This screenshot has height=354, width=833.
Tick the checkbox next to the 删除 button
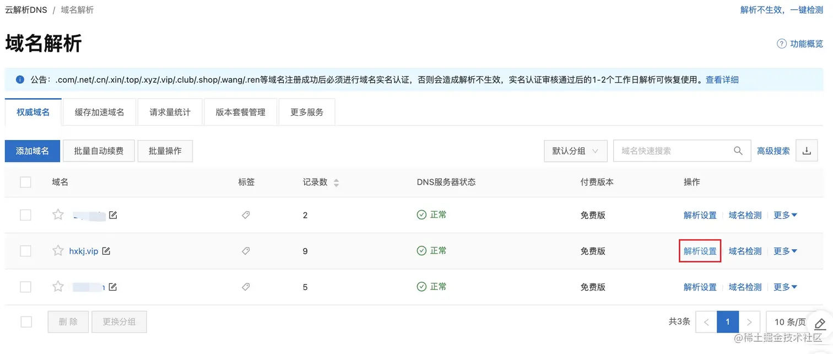pos(25,321)
